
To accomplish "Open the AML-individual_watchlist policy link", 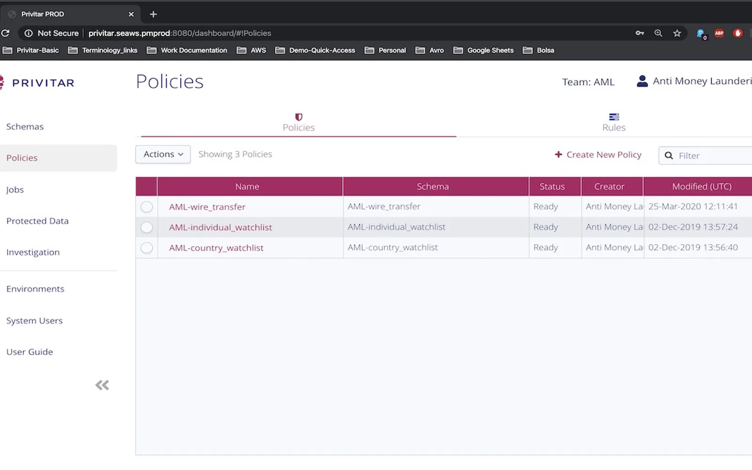I will 220,227.
